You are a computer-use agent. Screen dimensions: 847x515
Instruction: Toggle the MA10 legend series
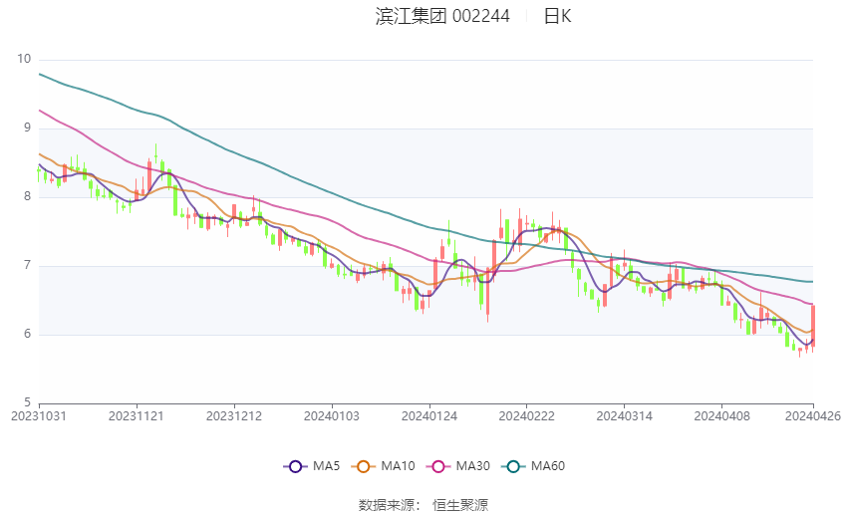point(383,466)
